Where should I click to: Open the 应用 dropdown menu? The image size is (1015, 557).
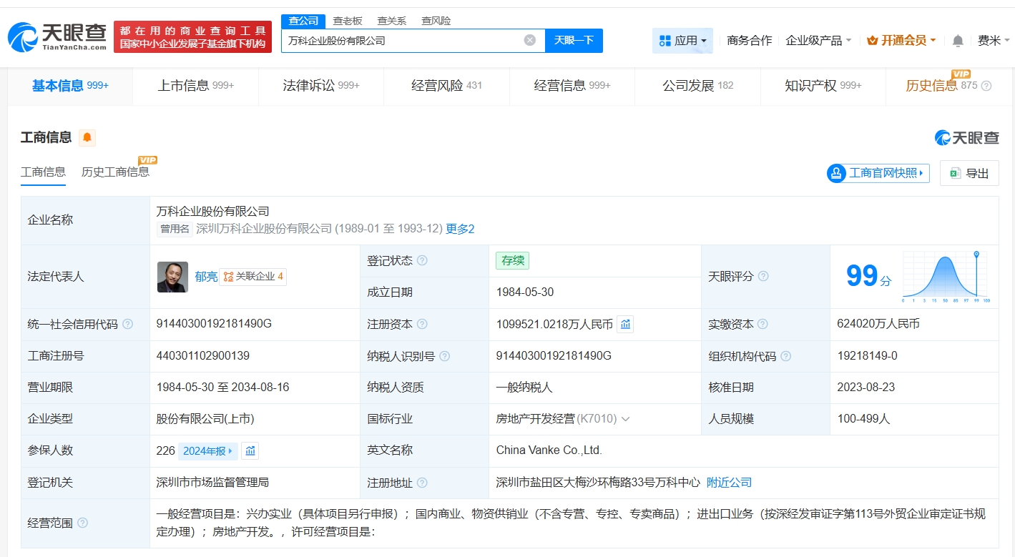pos(682,41)
